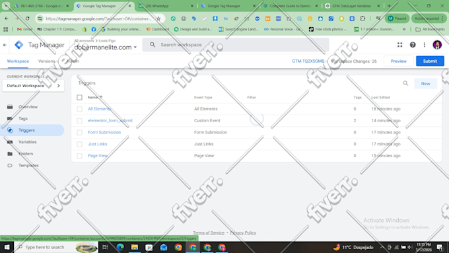Check the Page View trigger checkbox
This screenshot has width=449, height=253.
click(x=80, y=156)
